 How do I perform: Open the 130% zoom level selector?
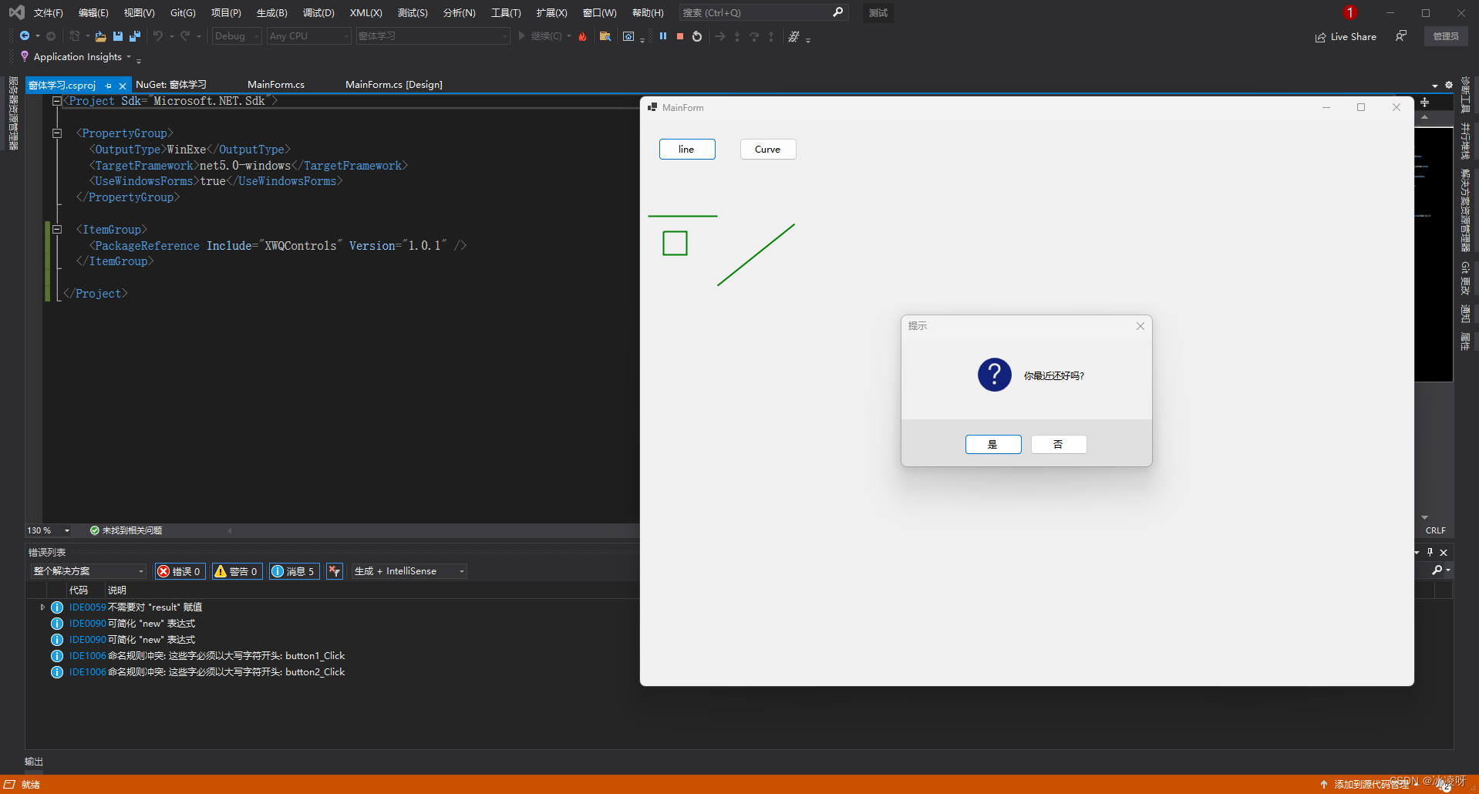click(48, 530)
